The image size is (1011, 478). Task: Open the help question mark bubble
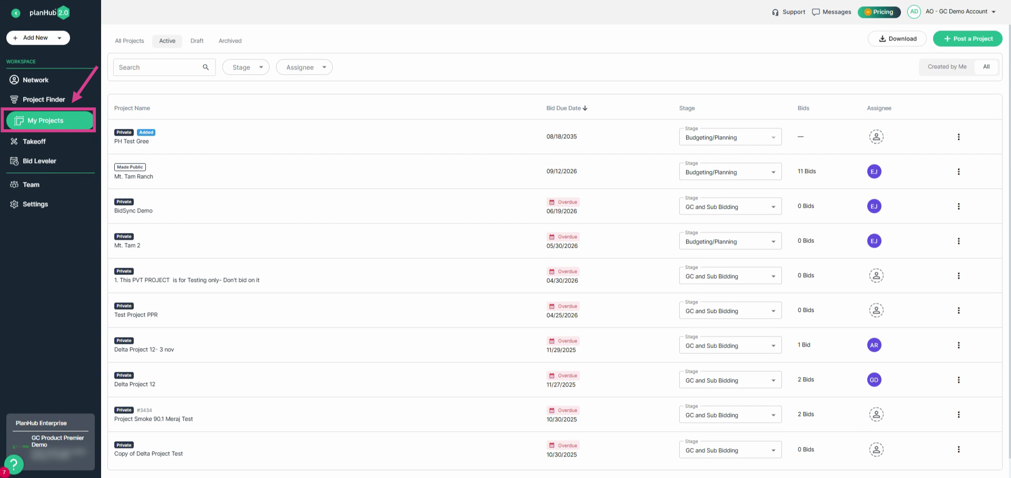[x=14, y=464]
